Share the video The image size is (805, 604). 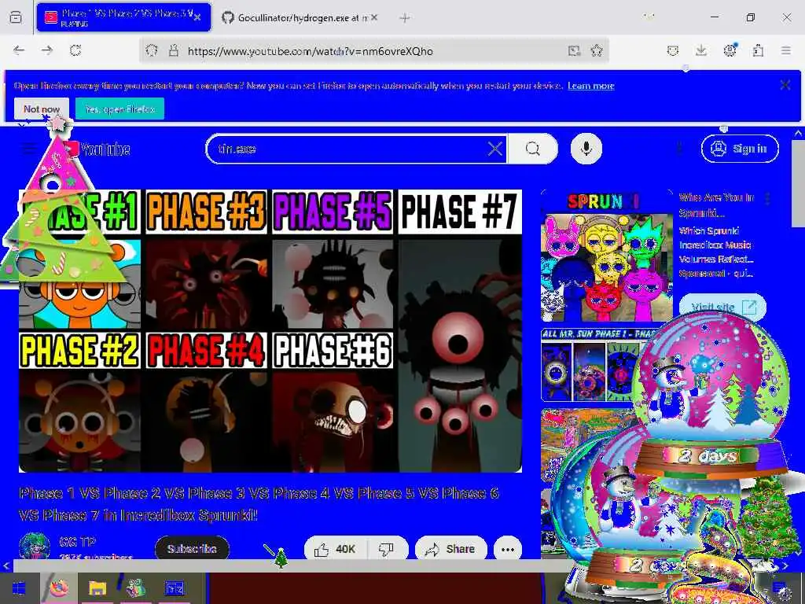pyautogui.click(x=450, y=549)
